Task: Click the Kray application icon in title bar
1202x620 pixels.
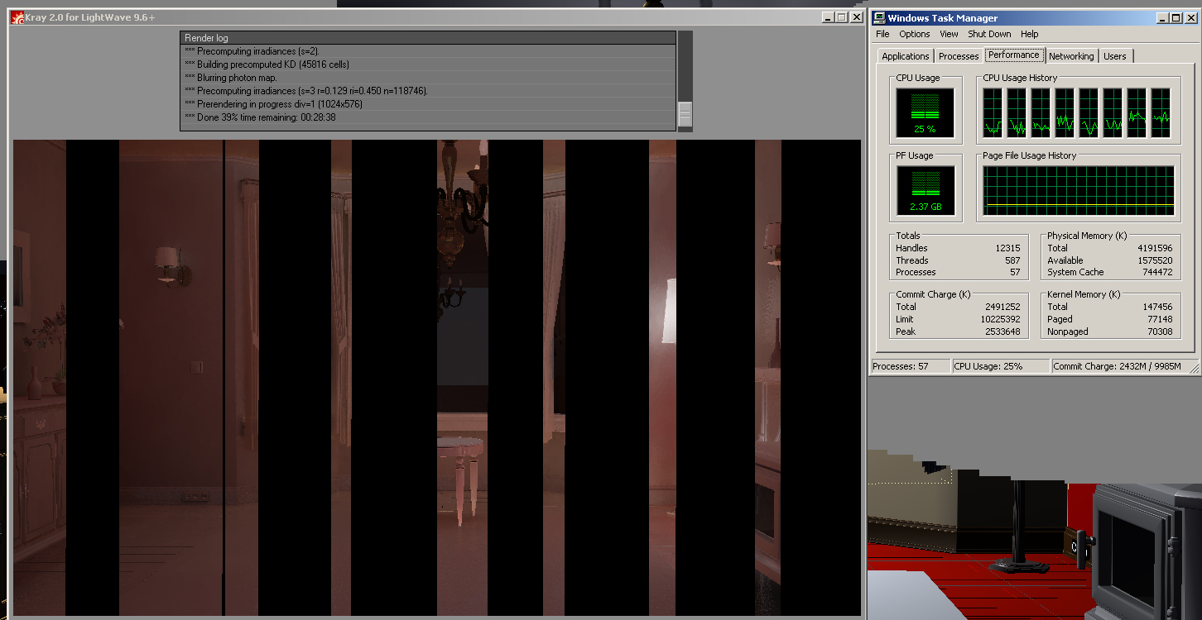Action: 16,17
